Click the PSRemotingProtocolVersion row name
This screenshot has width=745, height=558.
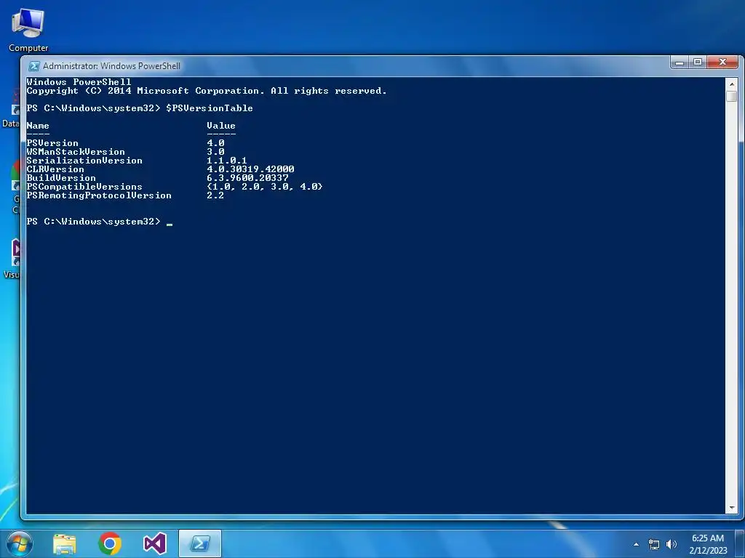(99, 195)
